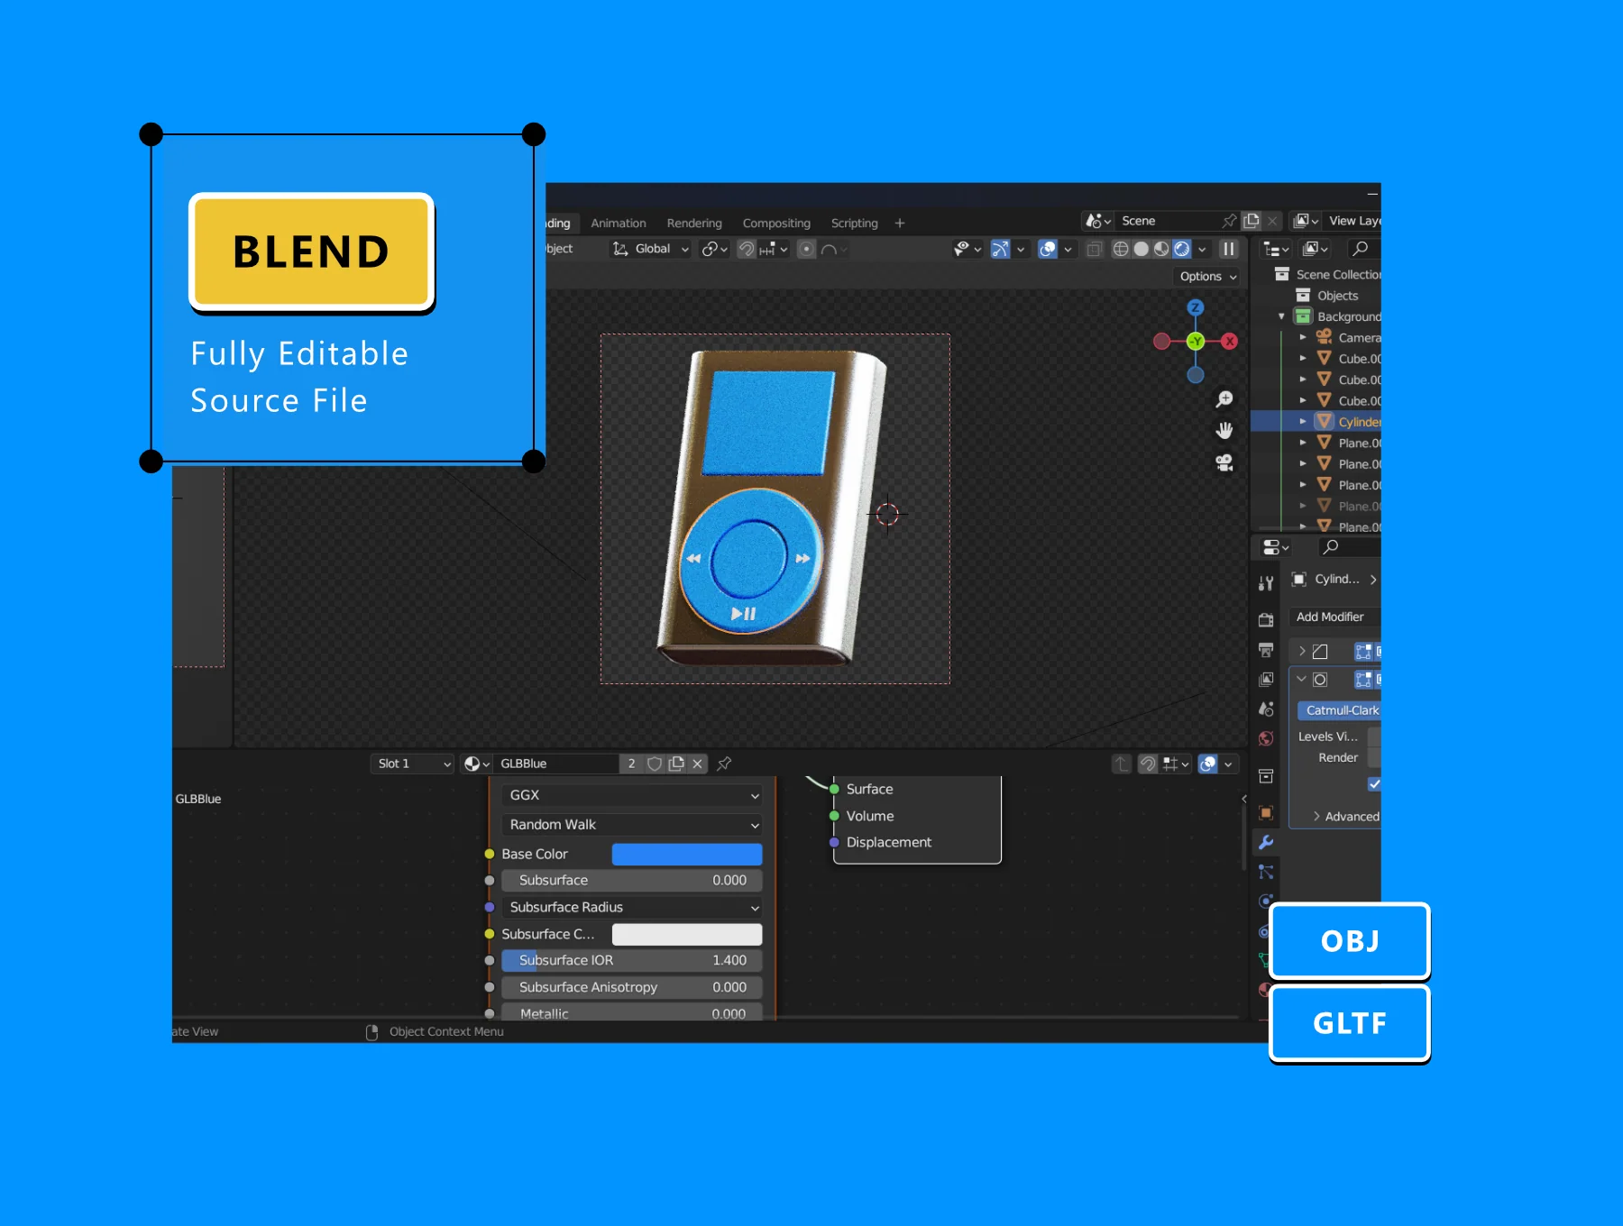Viewport: 1623px width, 1226px height.
Task: Click the Base Color blue swatch
Action: (687, 854)
